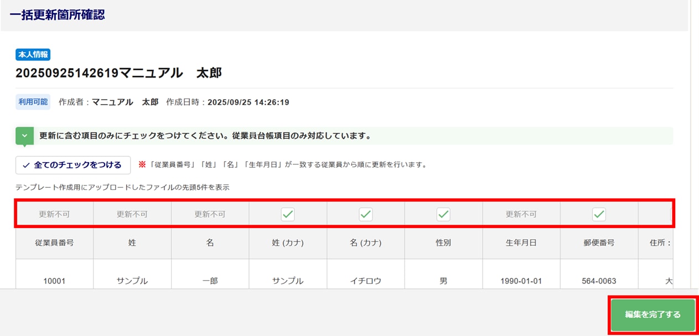Click the birth date cell 1990-01-01

(521, 281)
